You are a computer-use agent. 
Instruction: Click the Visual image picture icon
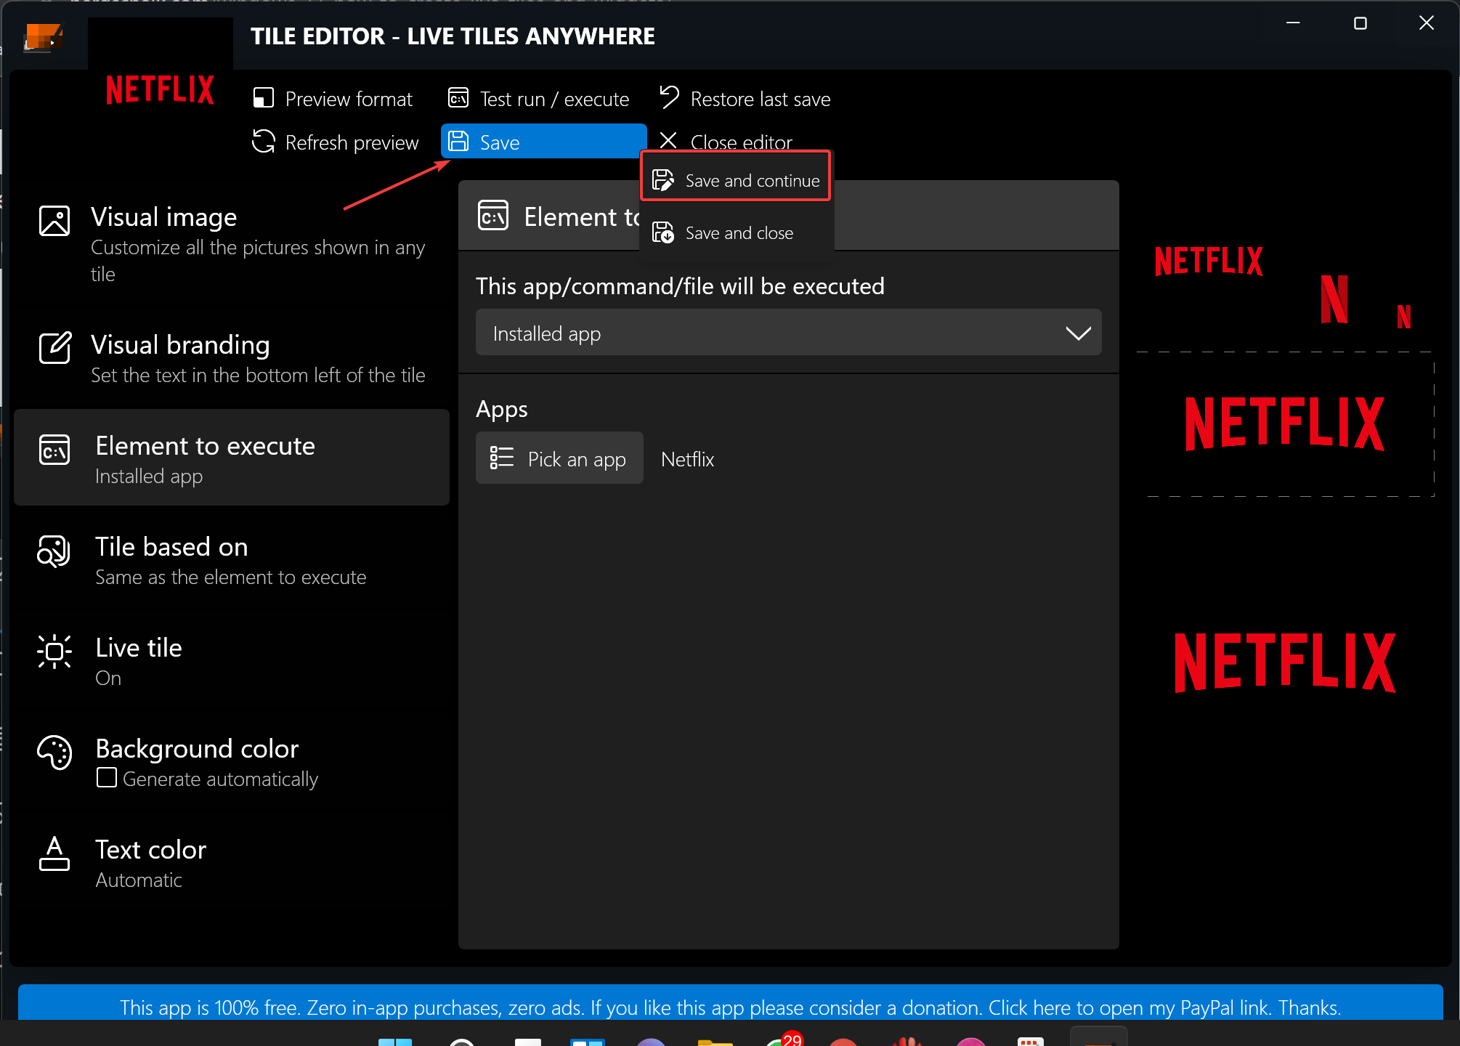point(54,221)
